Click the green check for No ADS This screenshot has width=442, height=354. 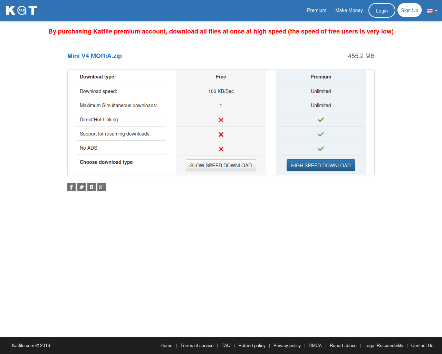click(321, 149)
